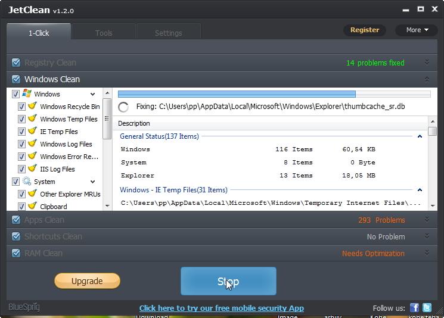Uncheck the Windows Temp Files checkbox
Image resolution: width=444 pixels, height=318 pixels.
(21, 119)
